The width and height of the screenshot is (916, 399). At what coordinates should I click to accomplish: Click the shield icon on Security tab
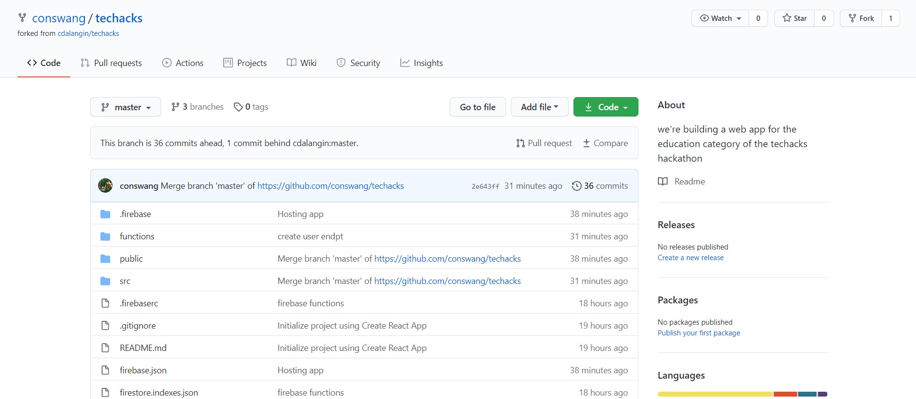(341, 63)
